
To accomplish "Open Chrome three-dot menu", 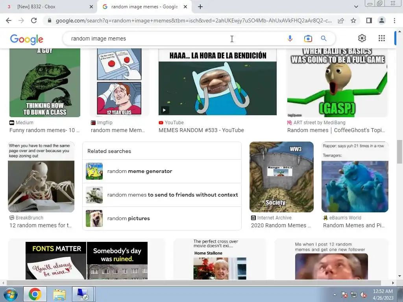I will pos(394,20).
